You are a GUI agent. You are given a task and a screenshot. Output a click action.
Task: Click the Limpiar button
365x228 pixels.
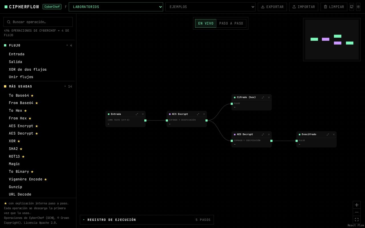coord(334,7)
